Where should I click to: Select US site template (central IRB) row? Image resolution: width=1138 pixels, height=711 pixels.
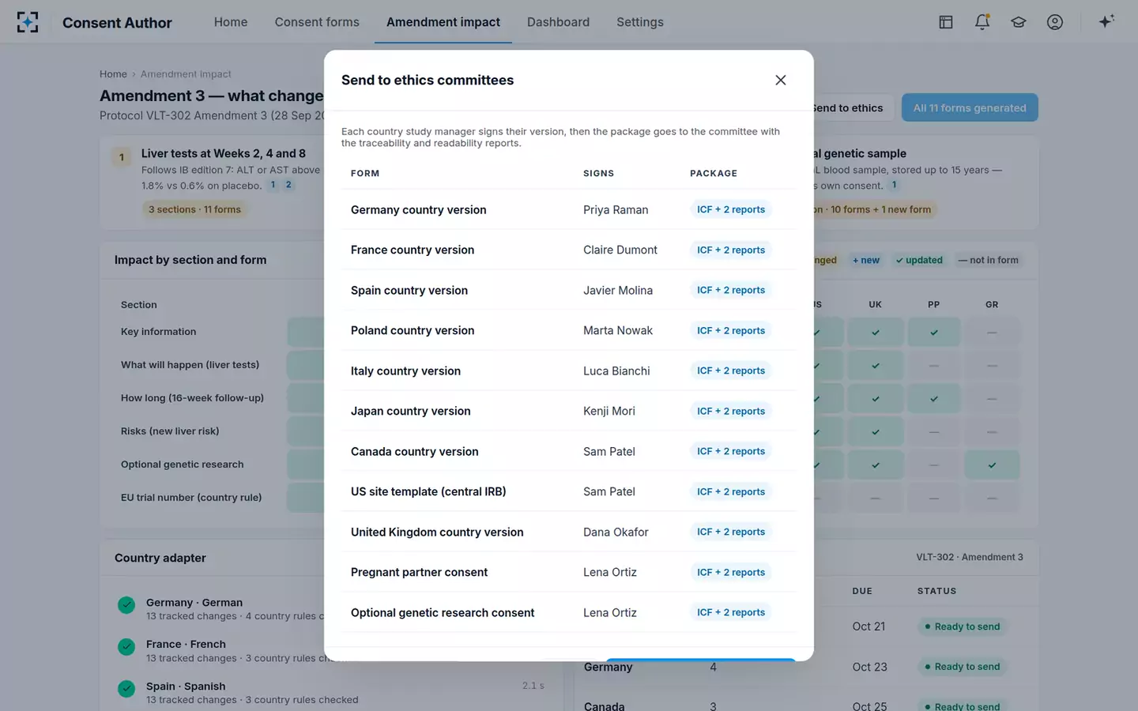[569, 491]
